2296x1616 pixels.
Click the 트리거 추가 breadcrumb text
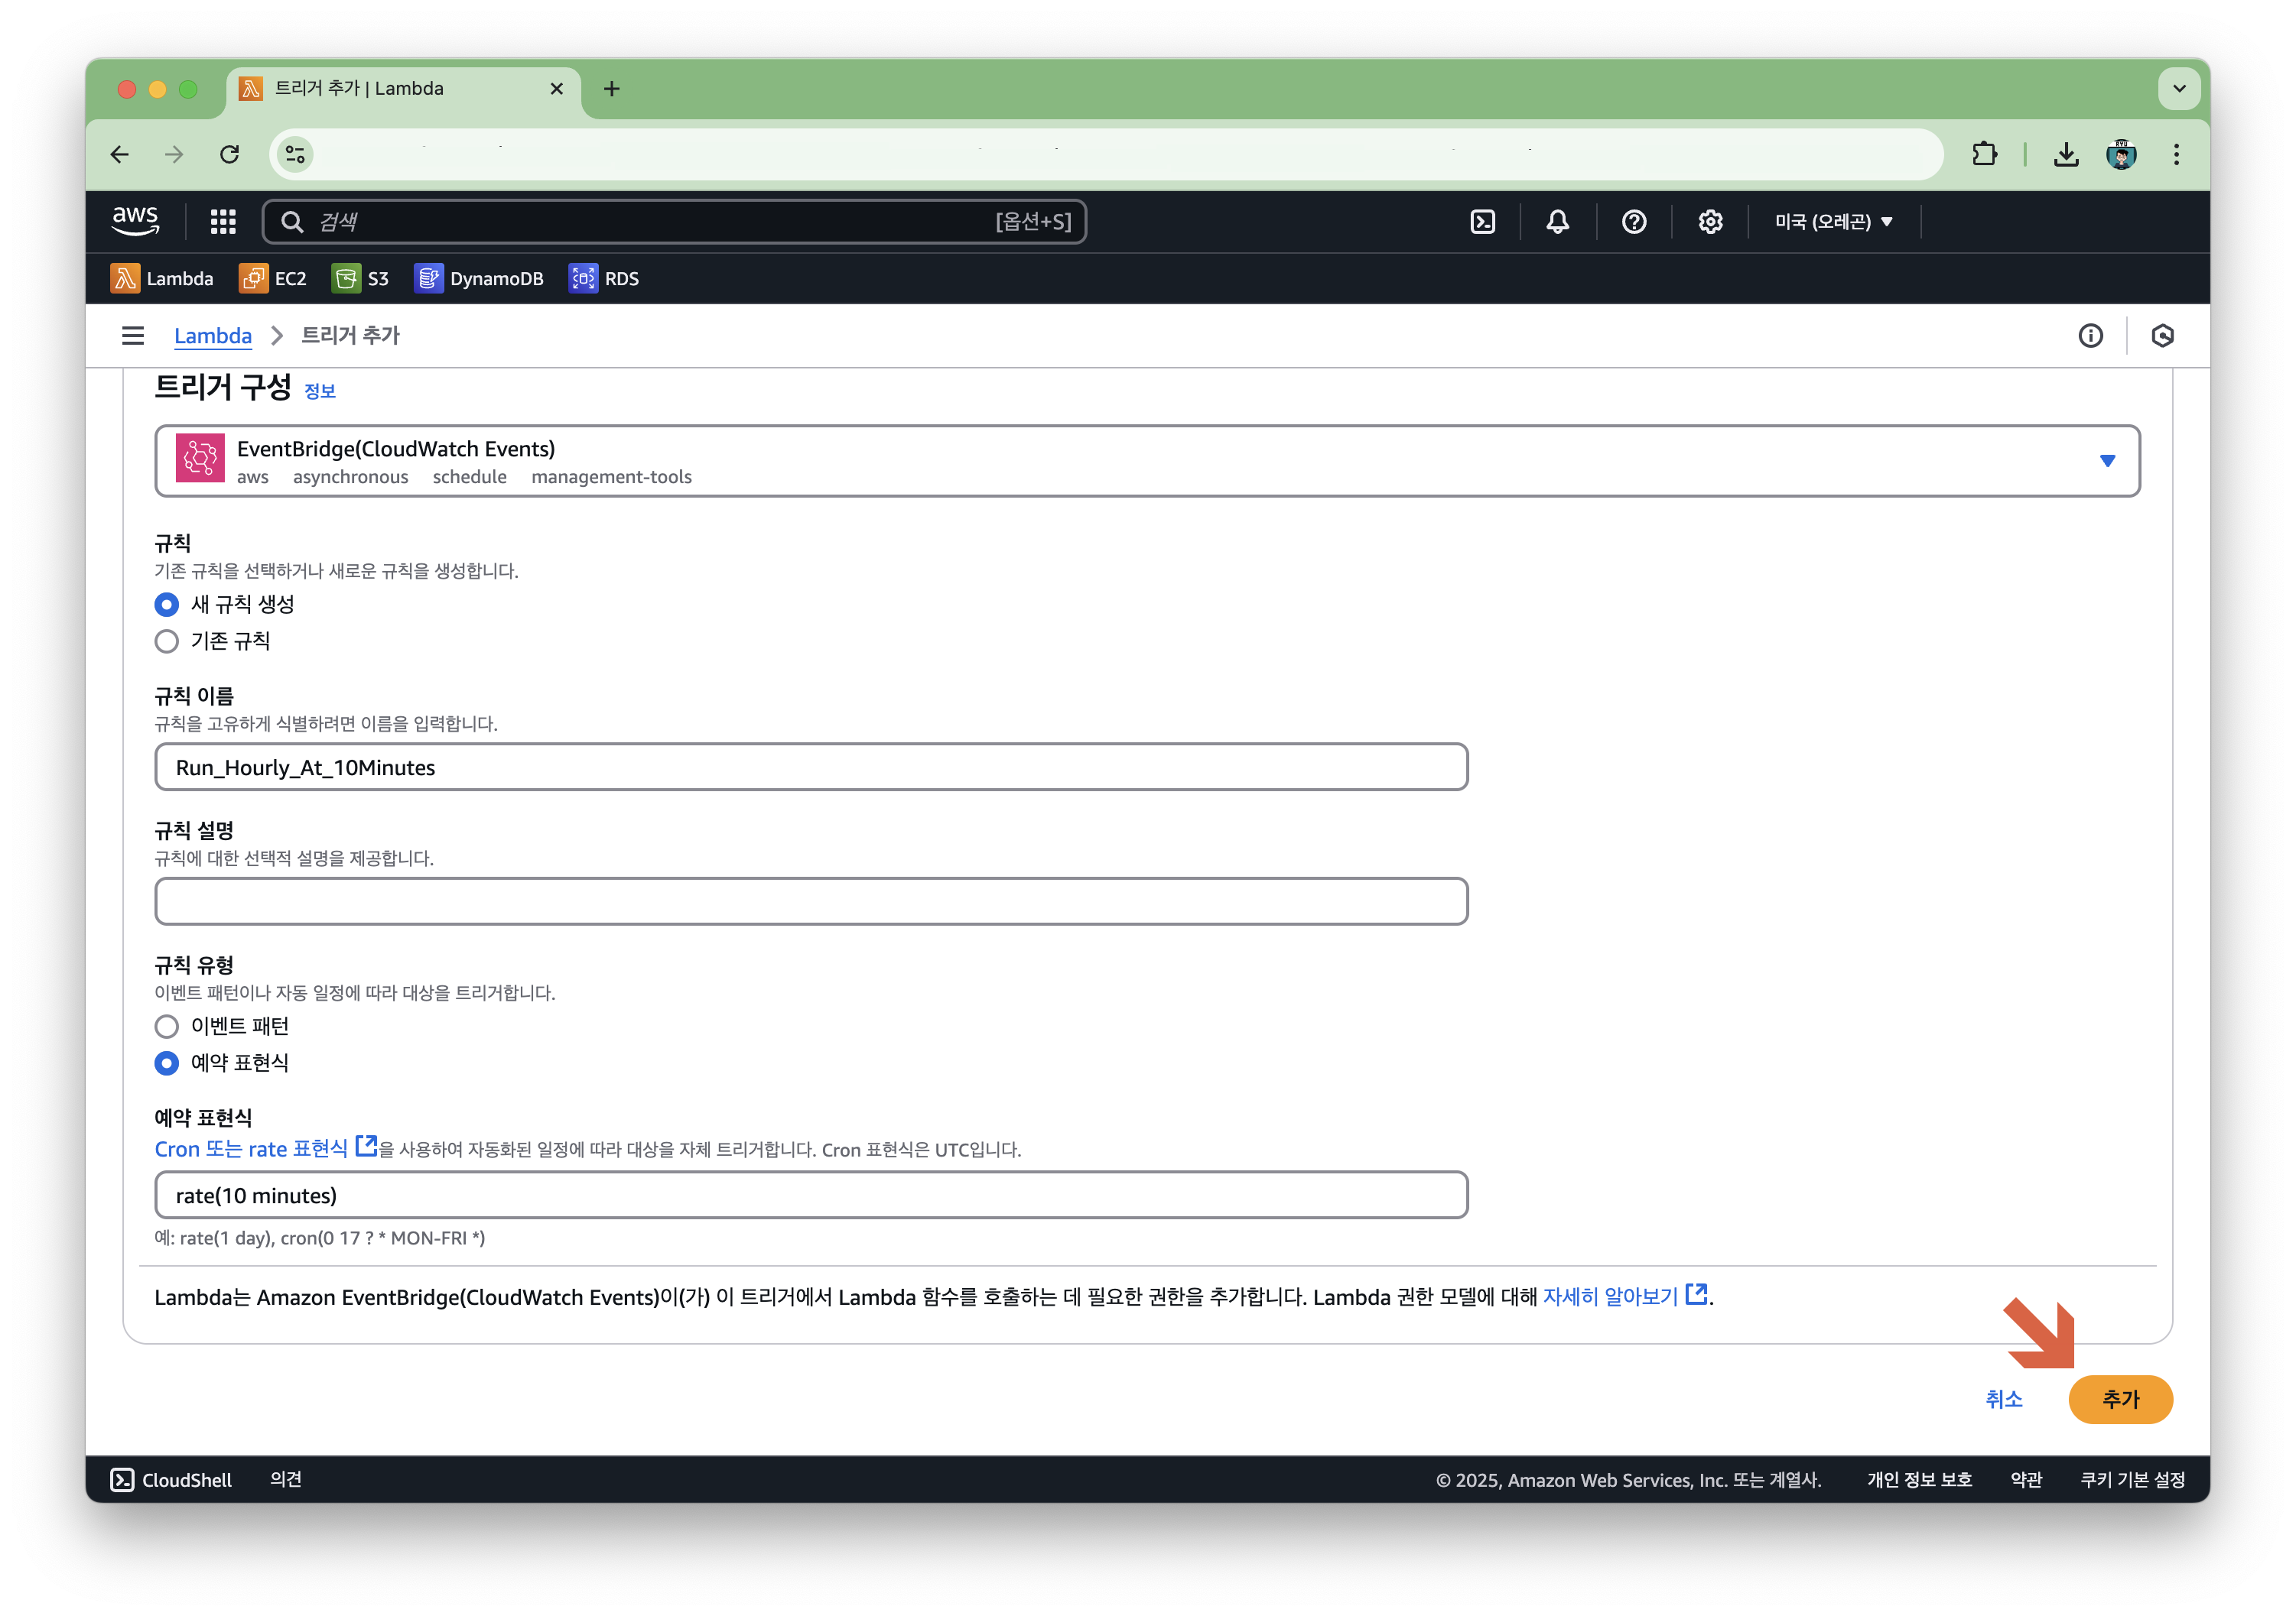tap(350, 336)
